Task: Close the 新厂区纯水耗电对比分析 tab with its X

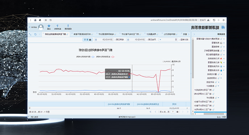Action: tap(43, 33)
